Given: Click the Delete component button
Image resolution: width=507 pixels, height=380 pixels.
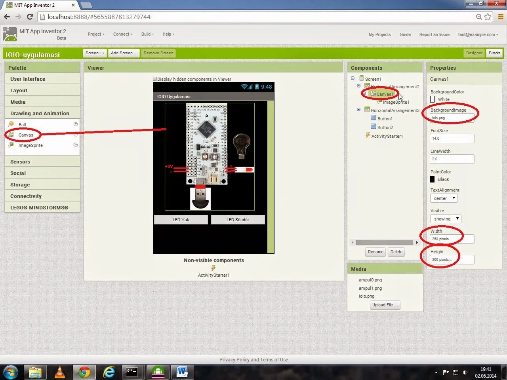Looking at the screenshot, I should [x=396, y=252].
